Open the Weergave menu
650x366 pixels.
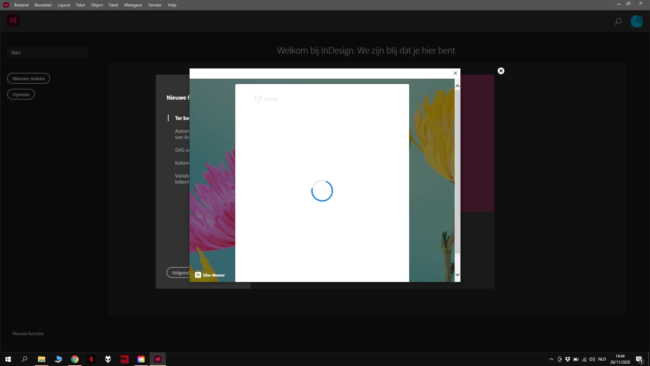click(133, 5)
